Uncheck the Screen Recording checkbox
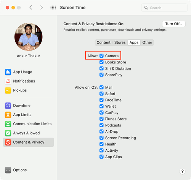The height and width of the screenshot is (180, 191). (x=101, y=138)
